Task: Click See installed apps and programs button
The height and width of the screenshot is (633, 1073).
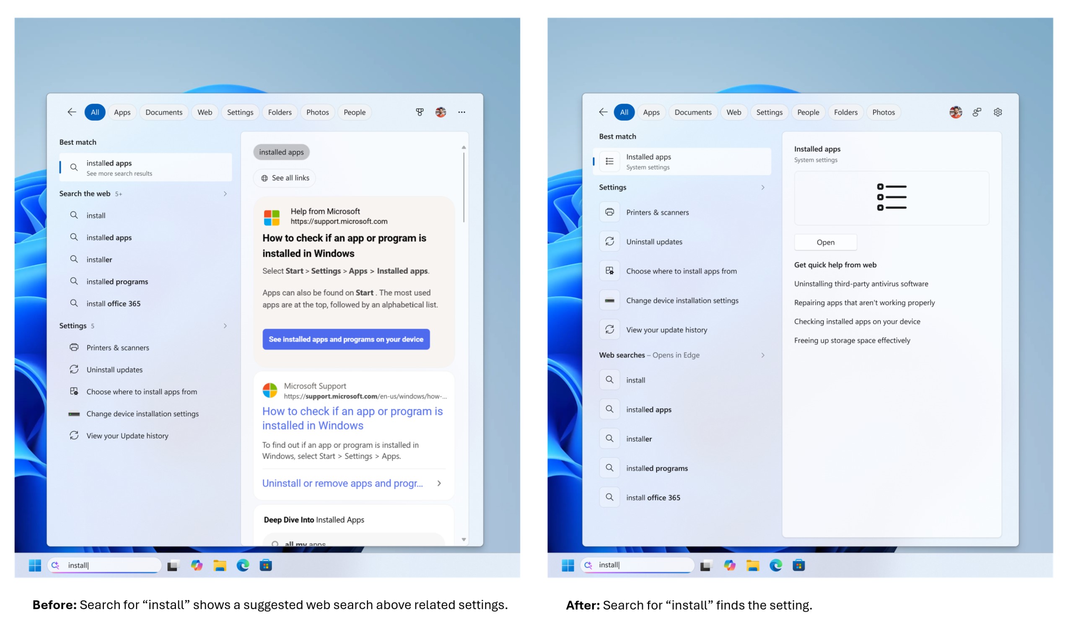Action: [x=346, y=339]
